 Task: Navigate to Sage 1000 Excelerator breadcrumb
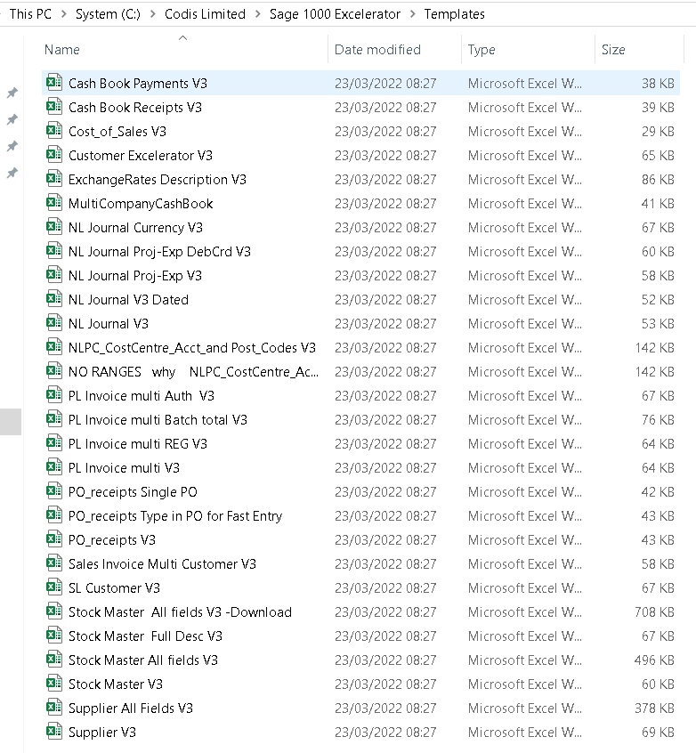pos(335,14)
